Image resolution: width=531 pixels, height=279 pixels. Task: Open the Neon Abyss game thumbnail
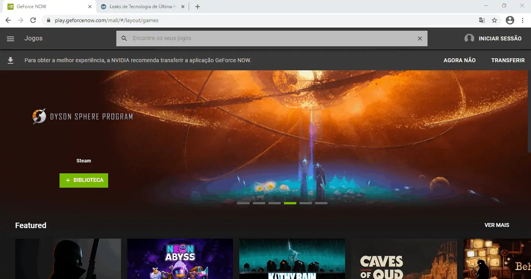[x=180, y=258]
